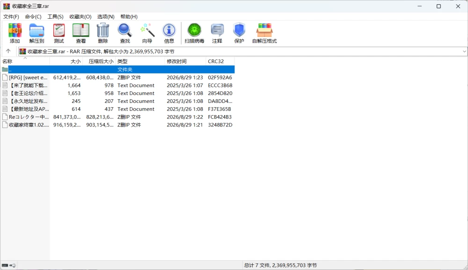
Task: Select the 【老王论坛介绍... text file name
Action: click(28, 93)
